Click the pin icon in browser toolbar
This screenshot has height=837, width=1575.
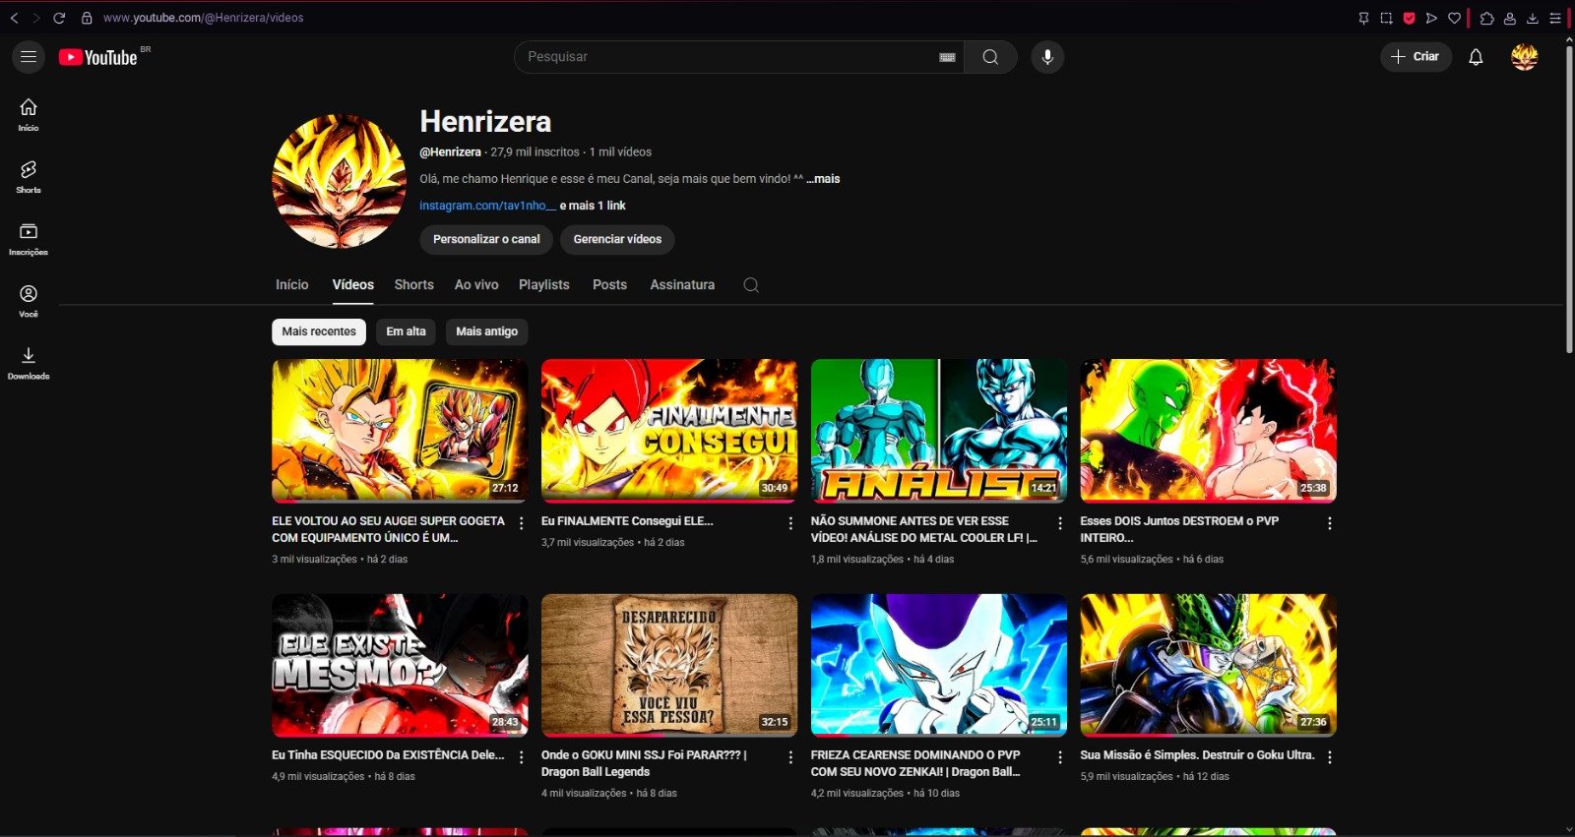pos(1363,18)
